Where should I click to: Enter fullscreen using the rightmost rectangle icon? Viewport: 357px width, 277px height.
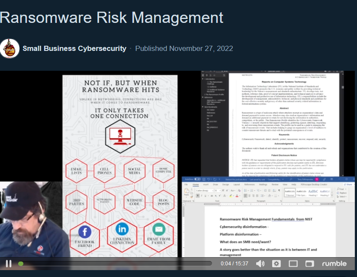coord(310,264)
